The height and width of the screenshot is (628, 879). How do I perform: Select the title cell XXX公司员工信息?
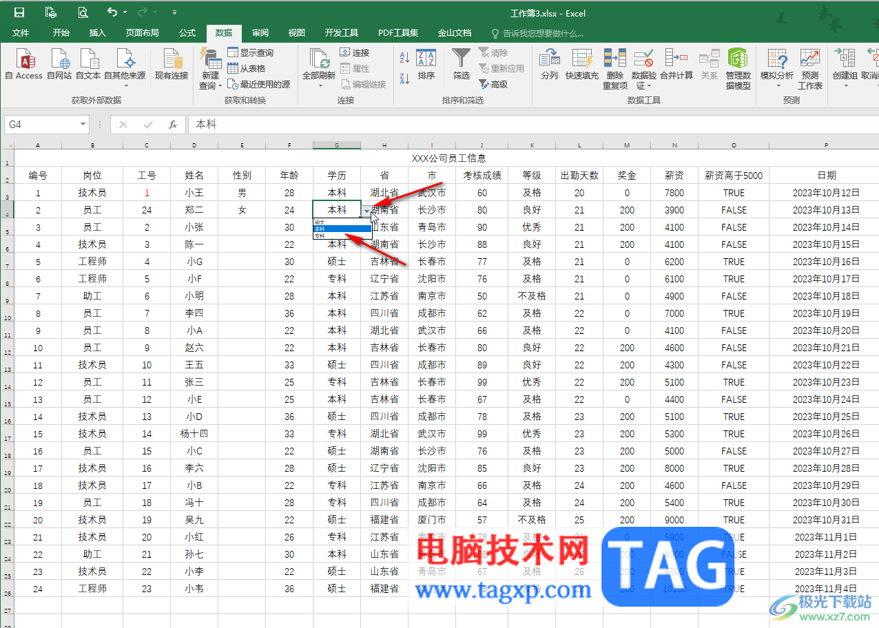coord(448,158)
